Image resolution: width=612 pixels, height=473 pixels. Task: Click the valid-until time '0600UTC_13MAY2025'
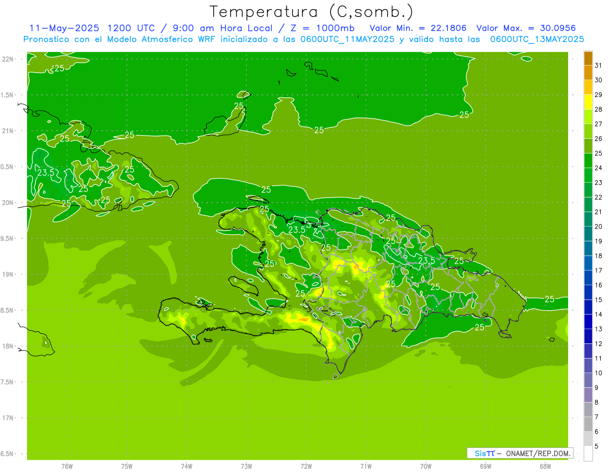coord(537,39)
